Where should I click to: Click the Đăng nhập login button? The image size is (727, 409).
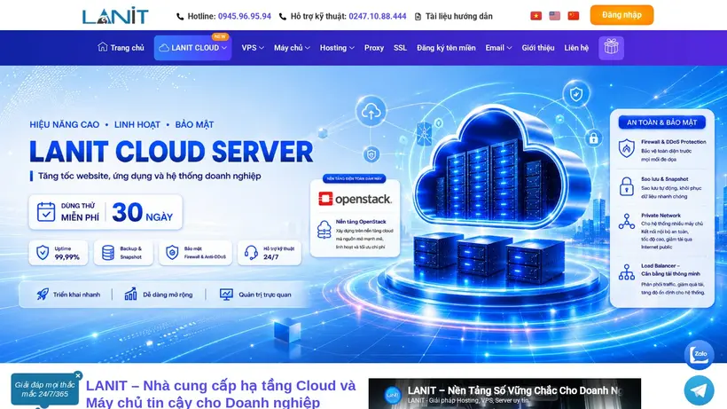(x=621, y=15)
